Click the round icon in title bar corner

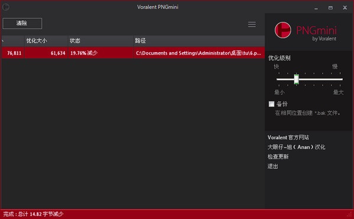[6, 7]
